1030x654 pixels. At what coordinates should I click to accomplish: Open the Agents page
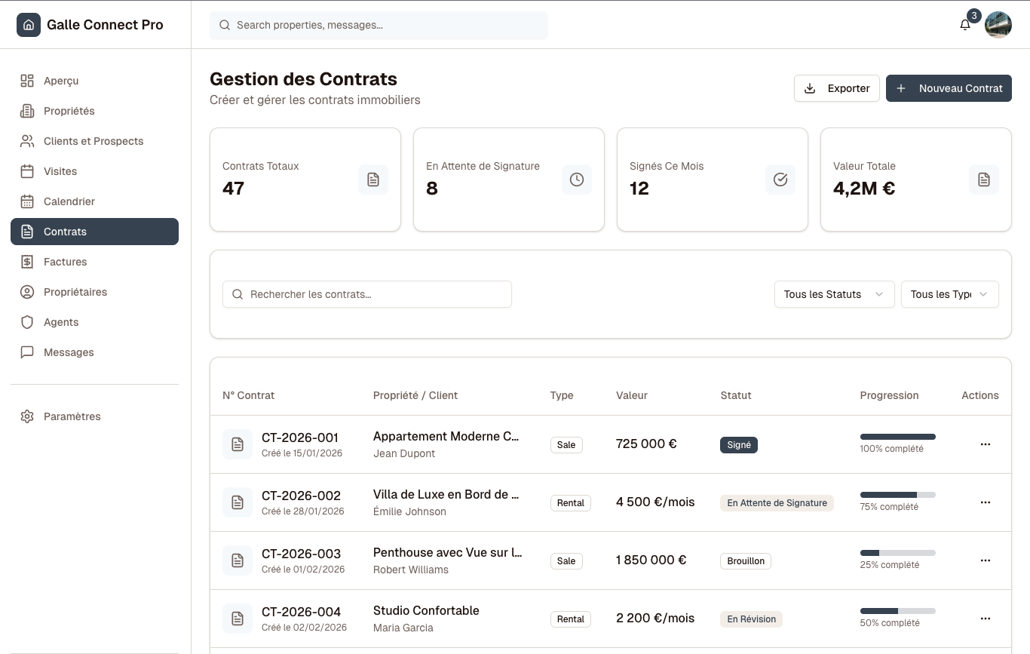pyautogui.click(x=60, y=322)
